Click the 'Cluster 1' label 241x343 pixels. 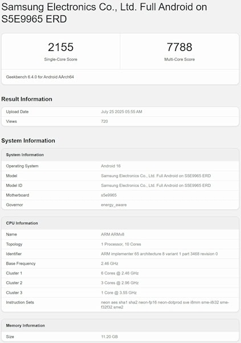[14, 273]
